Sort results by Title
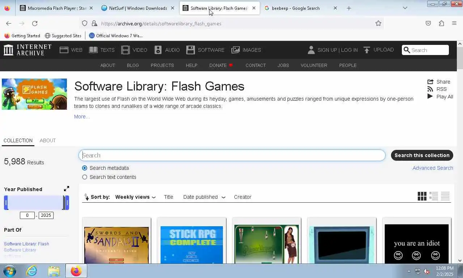The width and height of the screenshot is (463, 278). pyautogui.click(x=169, y=197)
